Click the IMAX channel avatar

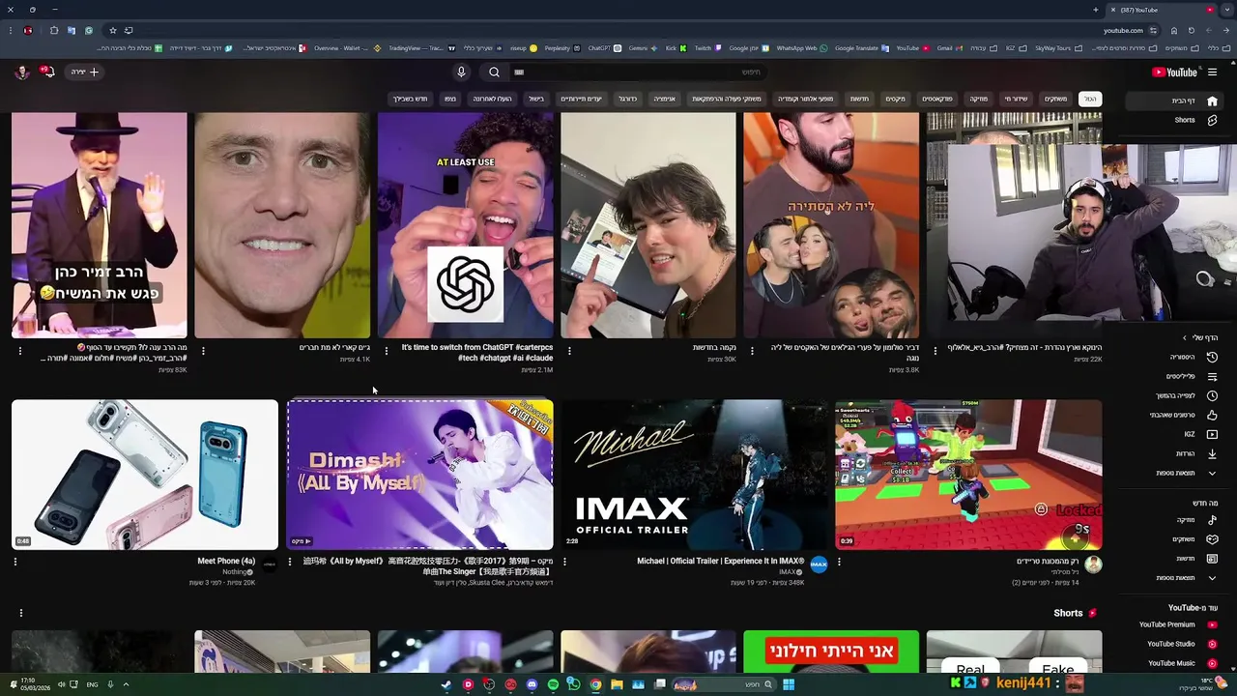click(819, 565)
